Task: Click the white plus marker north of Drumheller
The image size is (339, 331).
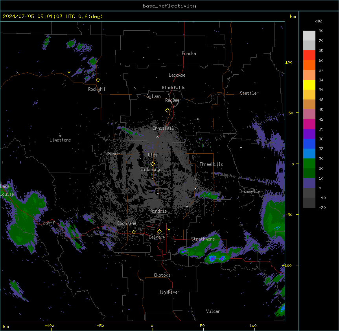Action: (x=241, y=147)
